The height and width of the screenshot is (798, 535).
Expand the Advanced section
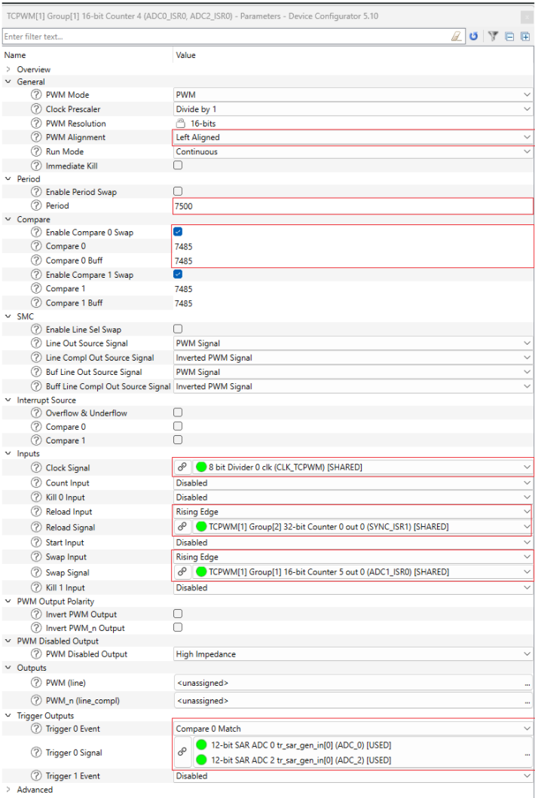click(x=8, y=790)
